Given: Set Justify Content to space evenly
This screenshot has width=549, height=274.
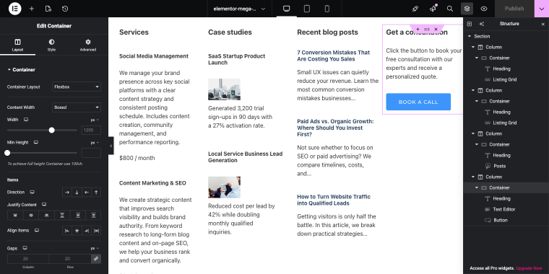Looking at the screenshot, I should 93,216.
